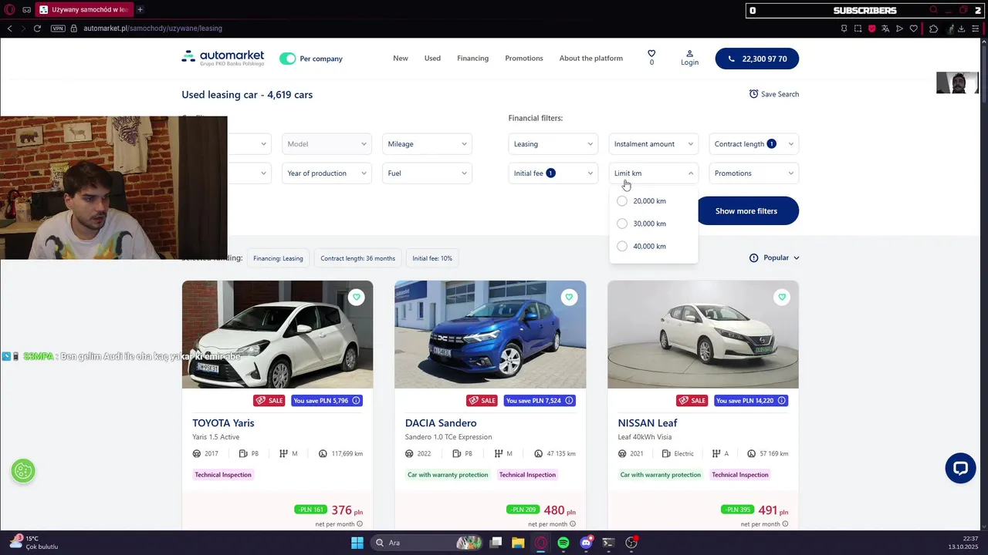Image resolution: width=988 pixels, height=555 pixels.
Task: Open the favorites heart in the header
Action: point(651,54)
